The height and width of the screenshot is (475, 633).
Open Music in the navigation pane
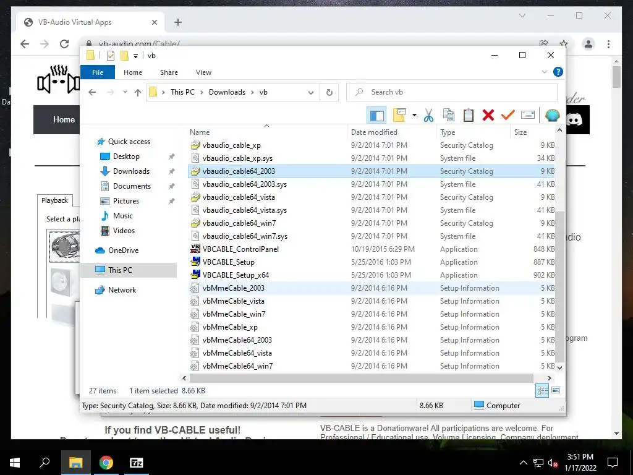[123, 216]
